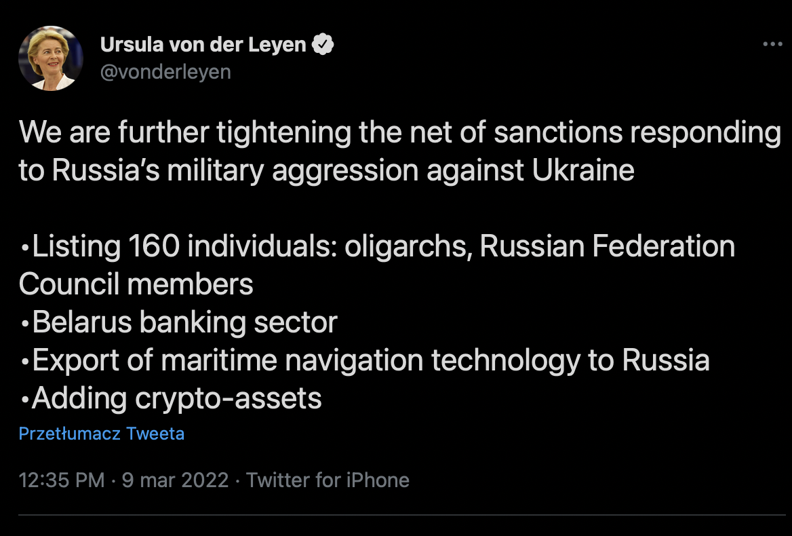792x536 pixels.
Task: Click the display name Ursula von der Leyen
Action: click(203, 45)
